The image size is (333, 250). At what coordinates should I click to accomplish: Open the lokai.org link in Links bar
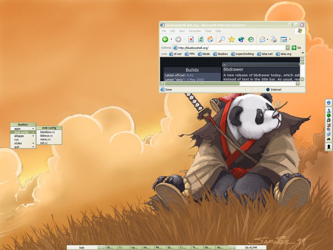[284, 54]
